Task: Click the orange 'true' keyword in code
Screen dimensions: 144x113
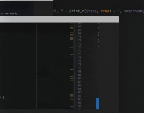Action: [105, 11]
